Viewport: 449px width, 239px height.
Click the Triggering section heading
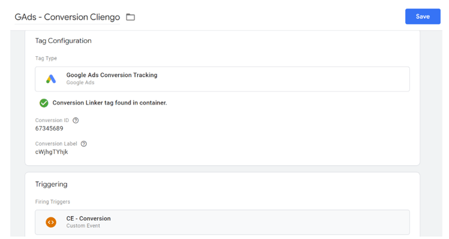click(52, 184)
